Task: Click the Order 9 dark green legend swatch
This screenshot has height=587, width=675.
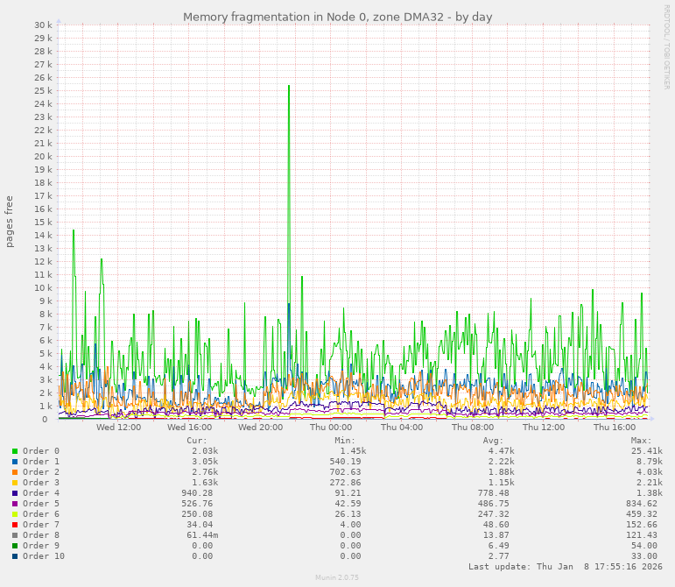Action: click(x=15, y=546)
